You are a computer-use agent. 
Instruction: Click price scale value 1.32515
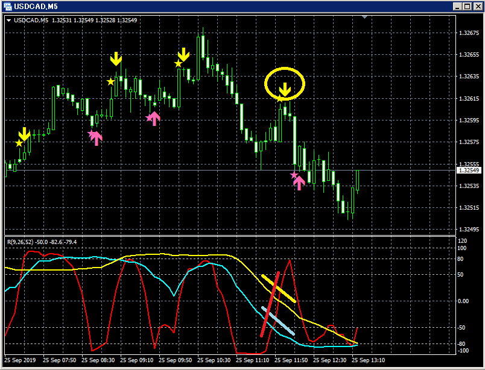click(x=469, y=208)
